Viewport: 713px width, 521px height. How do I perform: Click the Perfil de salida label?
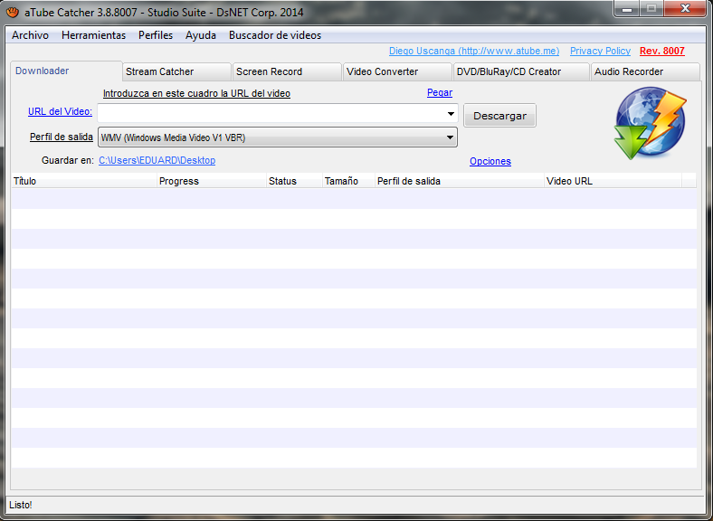click(x=62, y=137)
